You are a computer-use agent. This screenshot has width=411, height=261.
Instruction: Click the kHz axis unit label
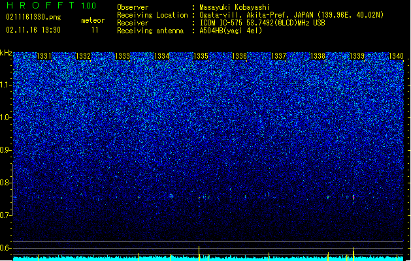pos(6,53)
